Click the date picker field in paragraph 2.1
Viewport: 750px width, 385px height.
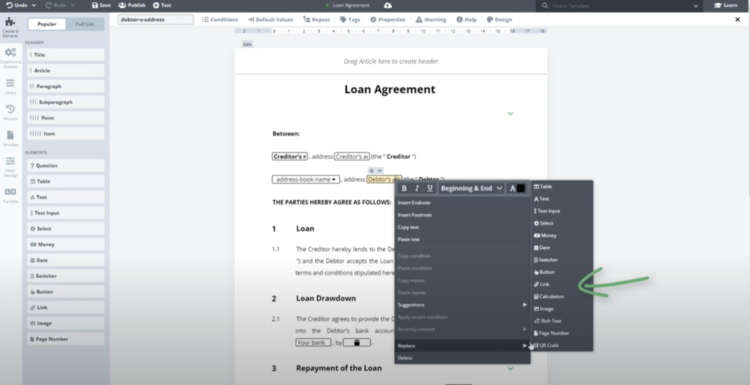coord(357,343)
